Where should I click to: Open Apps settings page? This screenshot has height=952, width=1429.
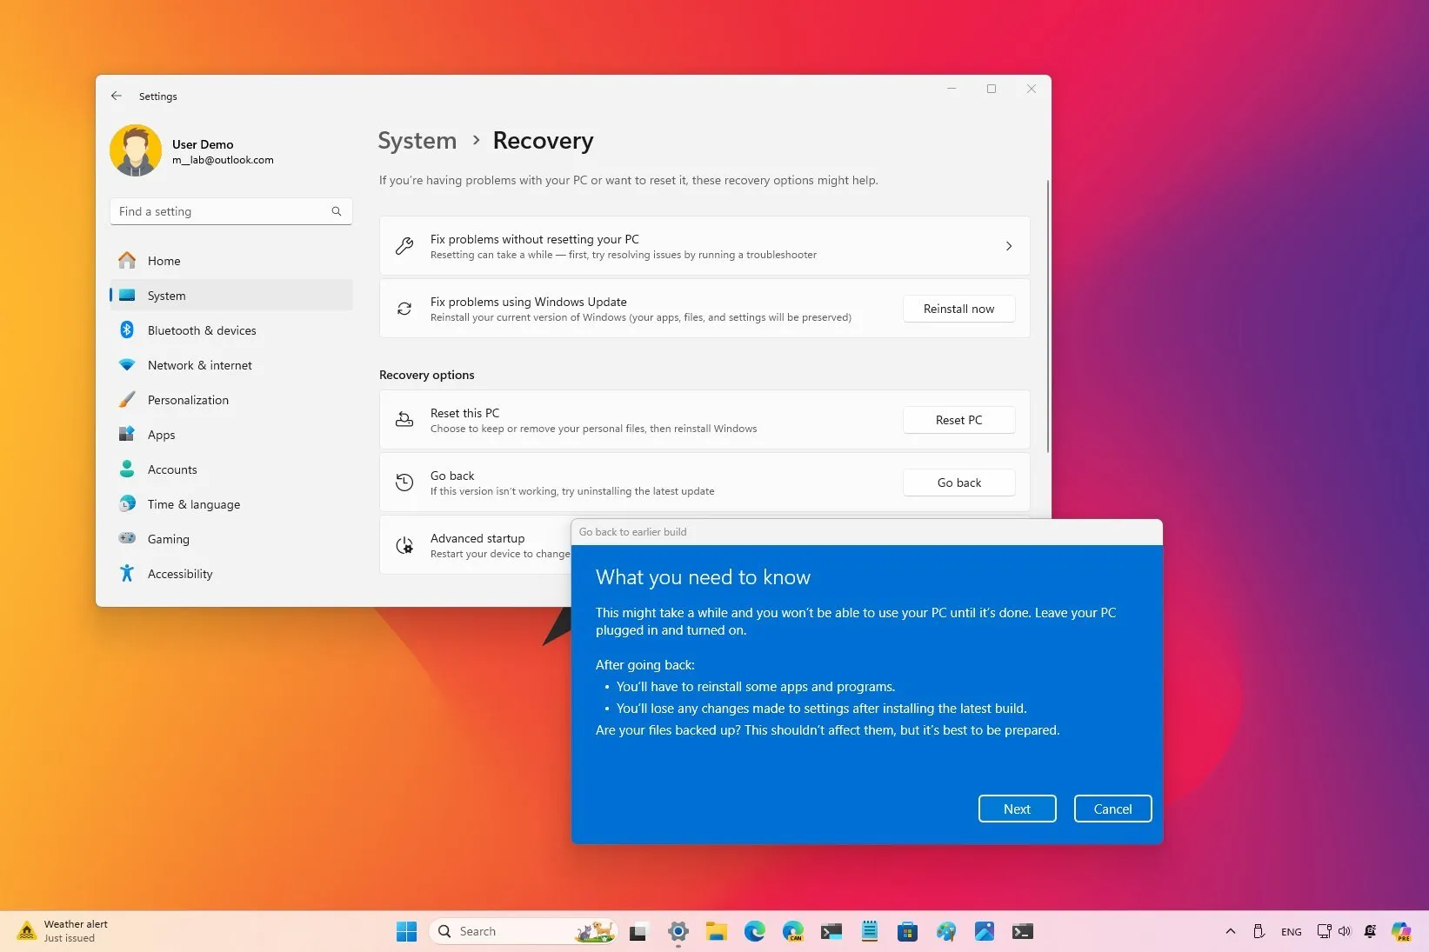[230, 435]
